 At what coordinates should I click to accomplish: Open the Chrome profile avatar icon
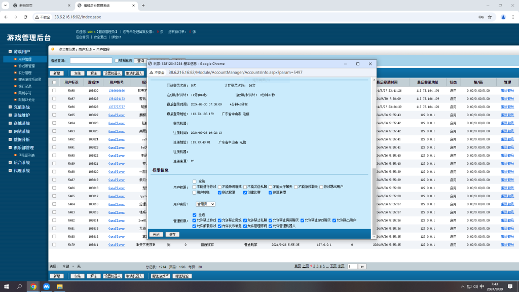click(503, 17)
